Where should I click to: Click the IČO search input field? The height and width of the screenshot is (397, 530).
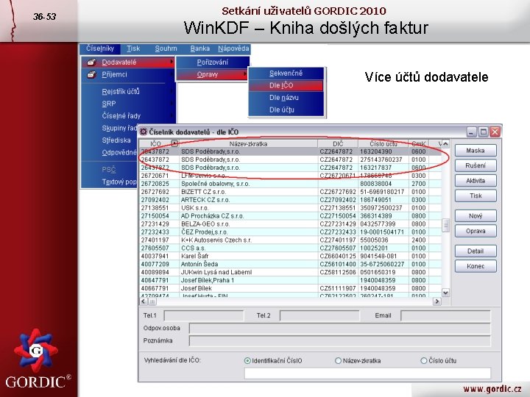point(367,373)
